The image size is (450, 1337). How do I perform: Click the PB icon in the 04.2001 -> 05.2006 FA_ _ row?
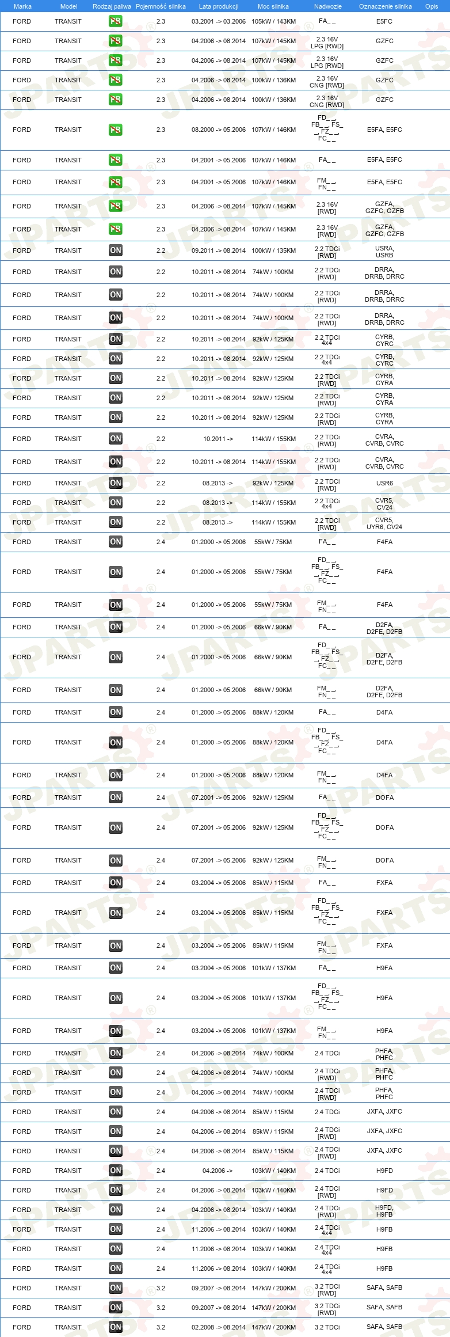[x=116, y=160]
